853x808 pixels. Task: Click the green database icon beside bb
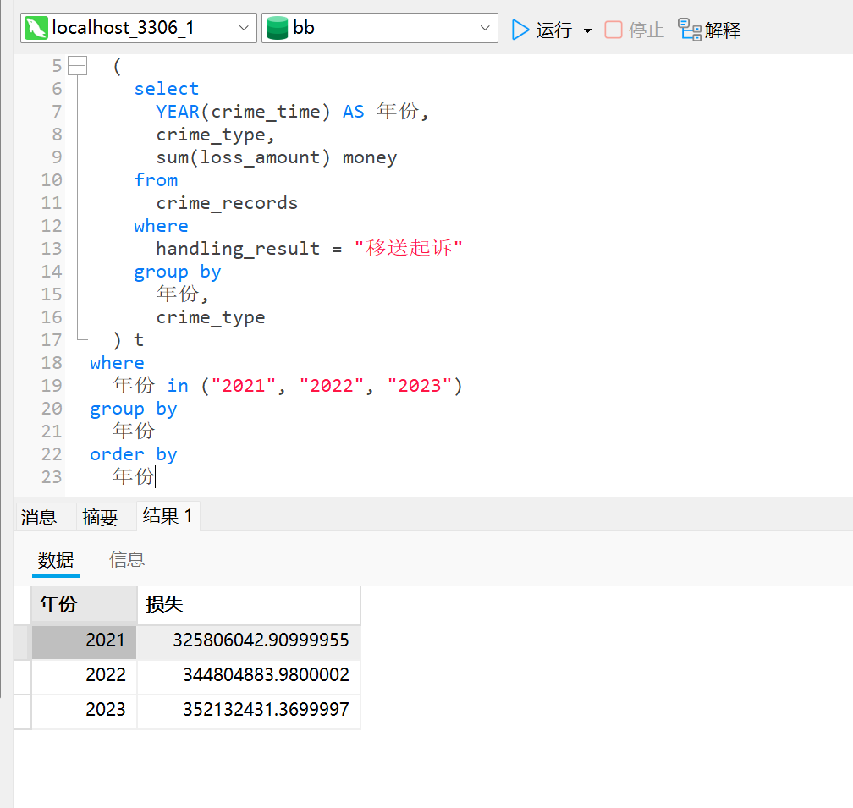click(278, 28)
